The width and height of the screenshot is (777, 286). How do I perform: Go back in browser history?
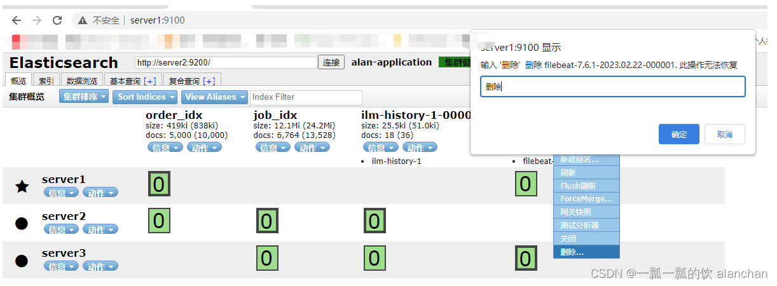click(17, 20)
